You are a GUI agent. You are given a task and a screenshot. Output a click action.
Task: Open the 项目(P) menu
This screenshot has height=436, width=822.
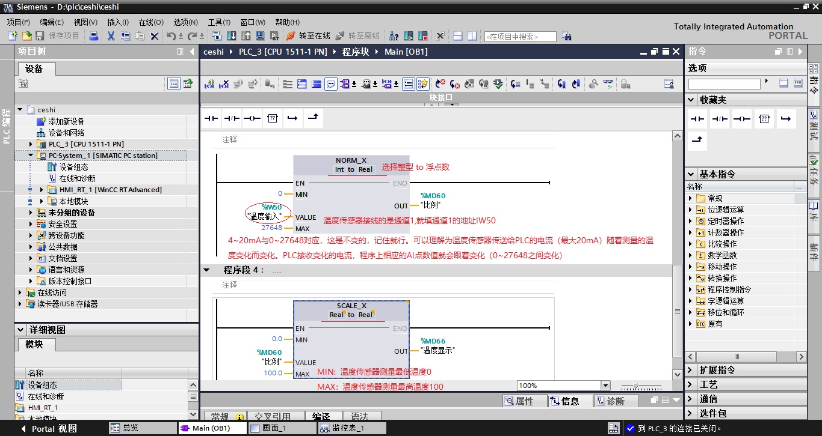[19, 22]
